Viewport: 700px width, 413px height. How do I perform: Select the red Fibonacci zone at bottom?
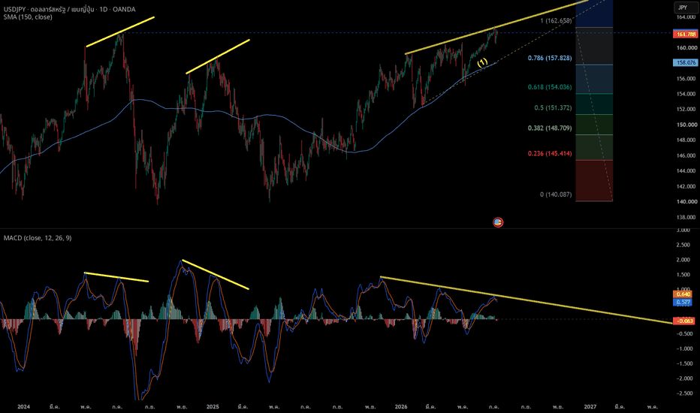click(594, 180)
